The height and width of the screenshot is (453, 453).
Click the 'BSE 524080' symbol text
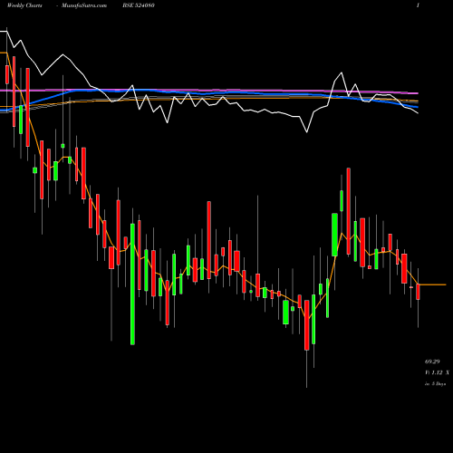pos(139,5)
